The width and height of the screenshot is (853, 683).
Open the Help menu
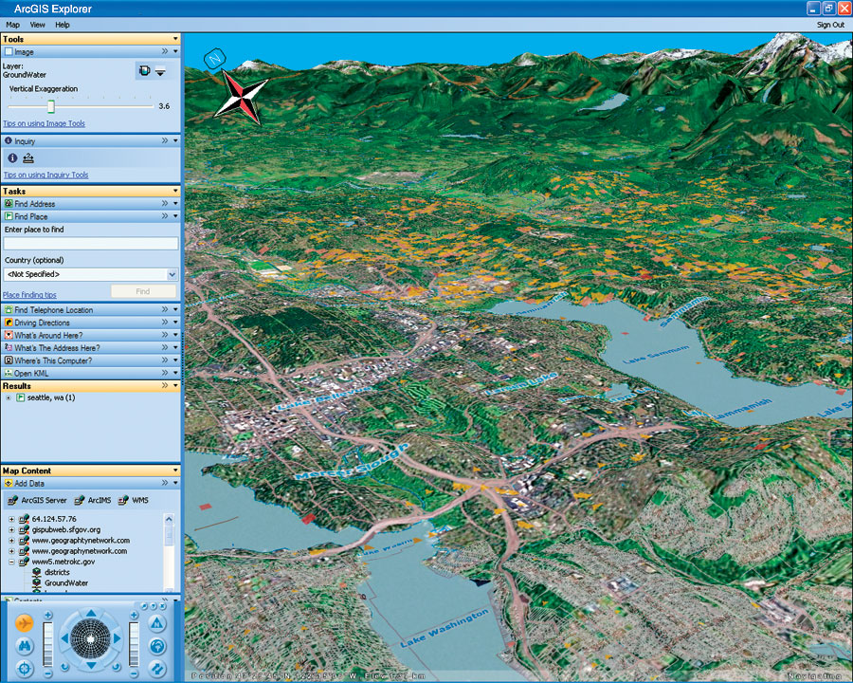click(x=62, y=25)
